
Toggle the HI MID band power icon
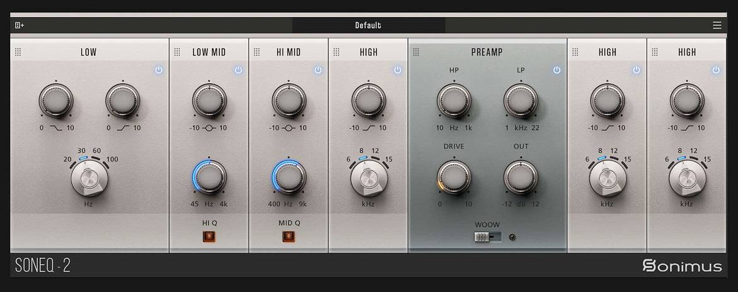pos(318,70)
